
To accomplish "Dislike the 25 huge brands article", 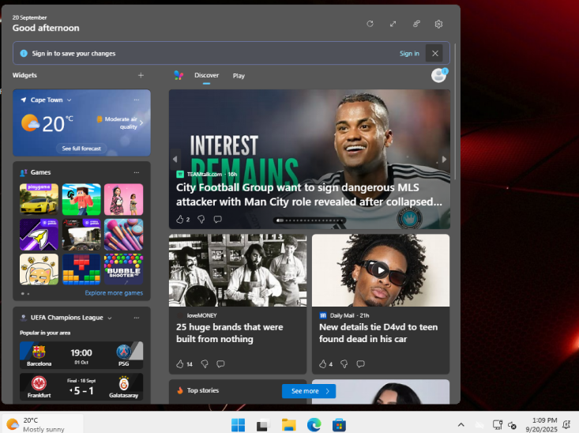I will pos(205,364).
